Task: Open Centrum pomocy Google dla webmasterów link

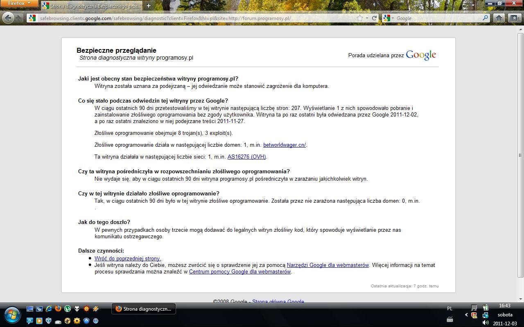Action: click(240, 271)
